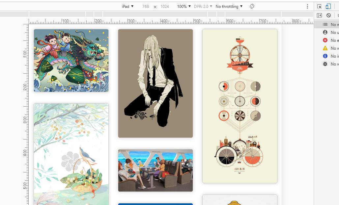Select the blue info icon row
This screenshot has width=339, height=205.
[x=326, y=56]
